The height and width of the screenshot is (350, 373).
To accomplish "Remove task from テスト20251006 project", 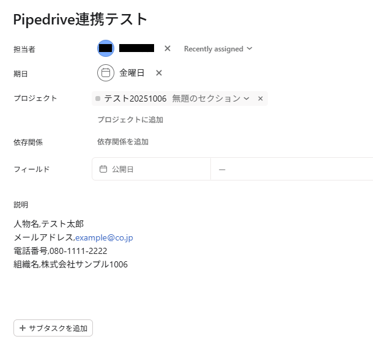I will [x=260, y=99].
